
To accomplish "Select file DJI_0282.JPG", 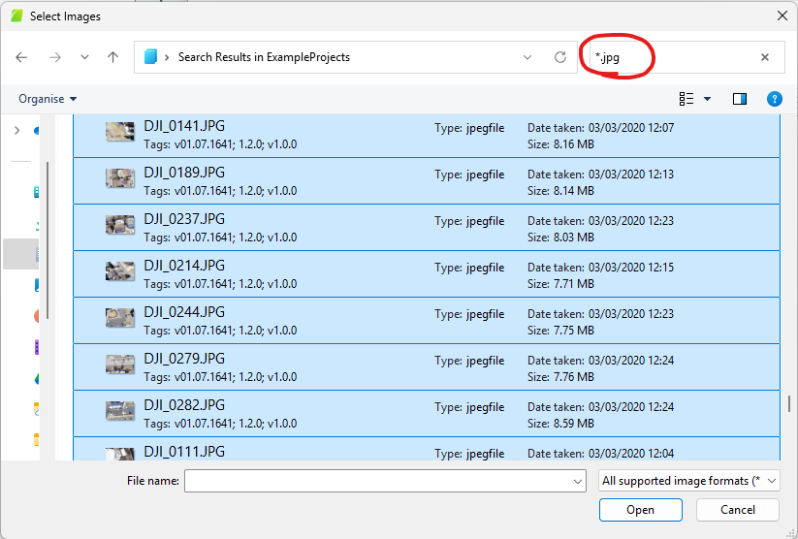I will (427, 414).
